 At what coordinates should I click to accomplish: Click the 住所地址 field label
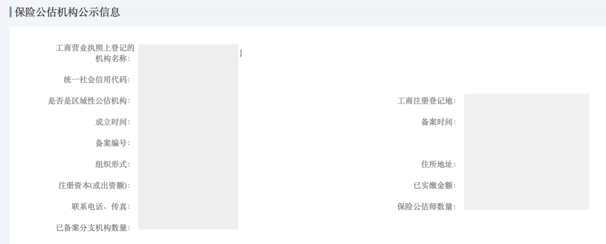[x=438, y=164]
